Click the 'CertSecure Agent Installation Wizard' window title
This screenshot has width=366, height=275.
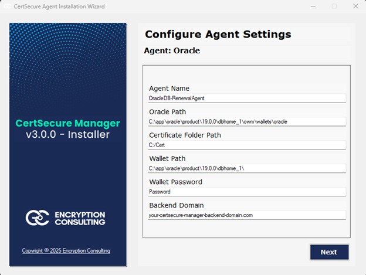click(x=59, y=6)
